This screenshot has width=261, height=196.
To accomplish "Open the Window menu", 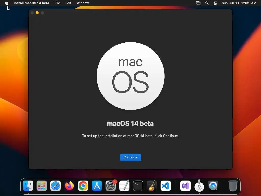I will 83,3.
